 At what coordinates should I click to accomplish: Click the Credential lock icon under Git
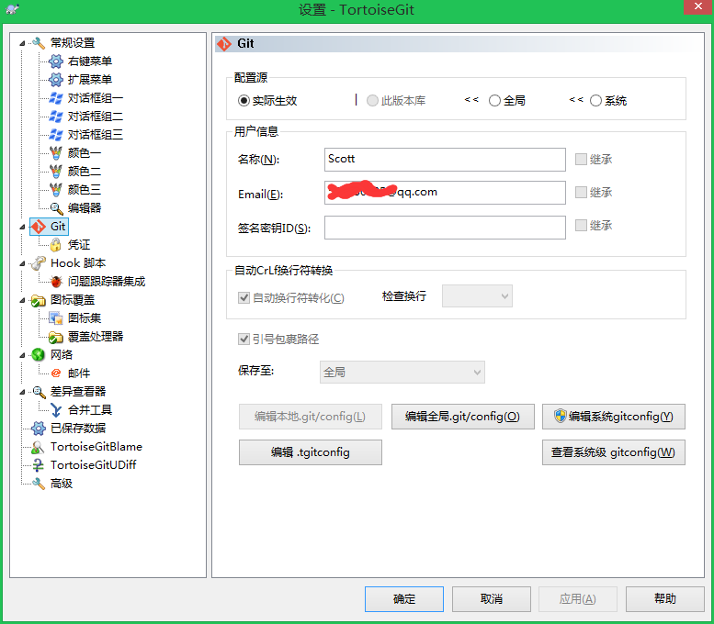tap(56, 245)
